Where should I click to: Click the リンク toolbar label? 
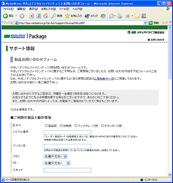coord(165,23)
